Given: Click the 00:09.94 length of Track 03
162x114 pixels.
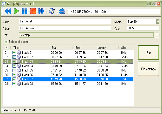Looking at the screenshot, I should click(102, 62).
